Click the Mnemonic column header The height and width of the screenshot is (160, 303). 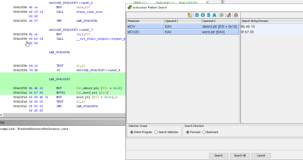pos(145,21)
